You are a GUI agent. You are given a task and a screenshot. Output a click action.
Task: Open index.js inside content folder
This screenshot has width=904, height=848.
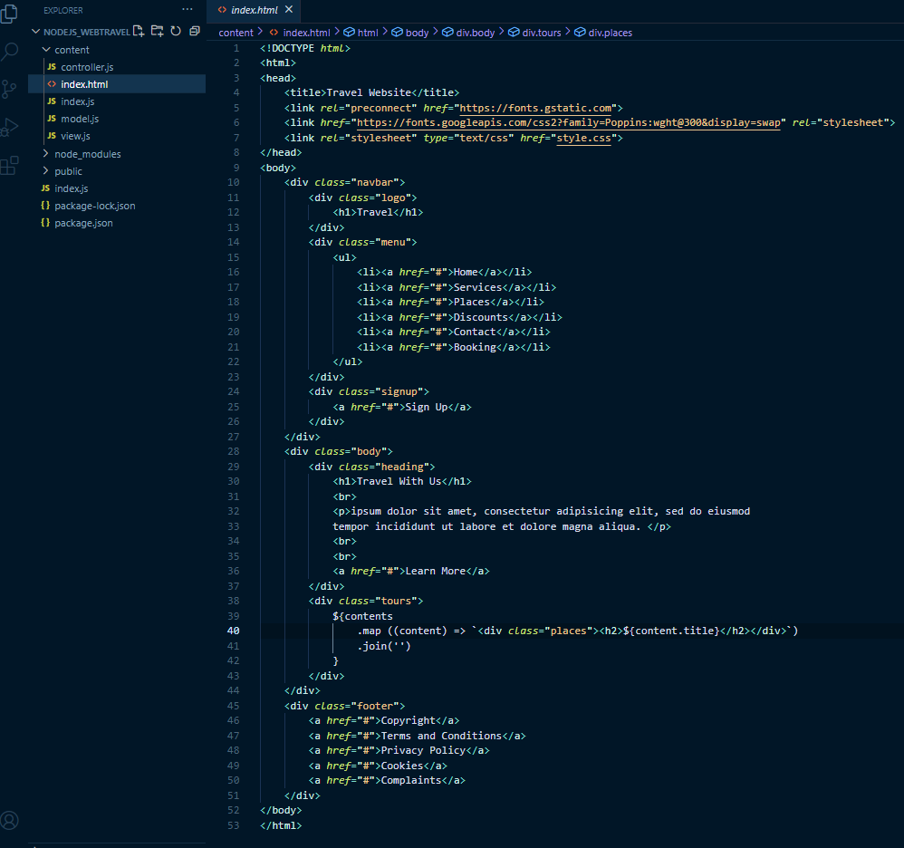tap(77, 101)
